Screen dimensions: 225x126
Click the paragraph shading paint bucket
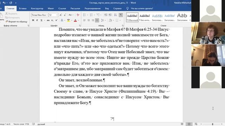click(110, 20)
